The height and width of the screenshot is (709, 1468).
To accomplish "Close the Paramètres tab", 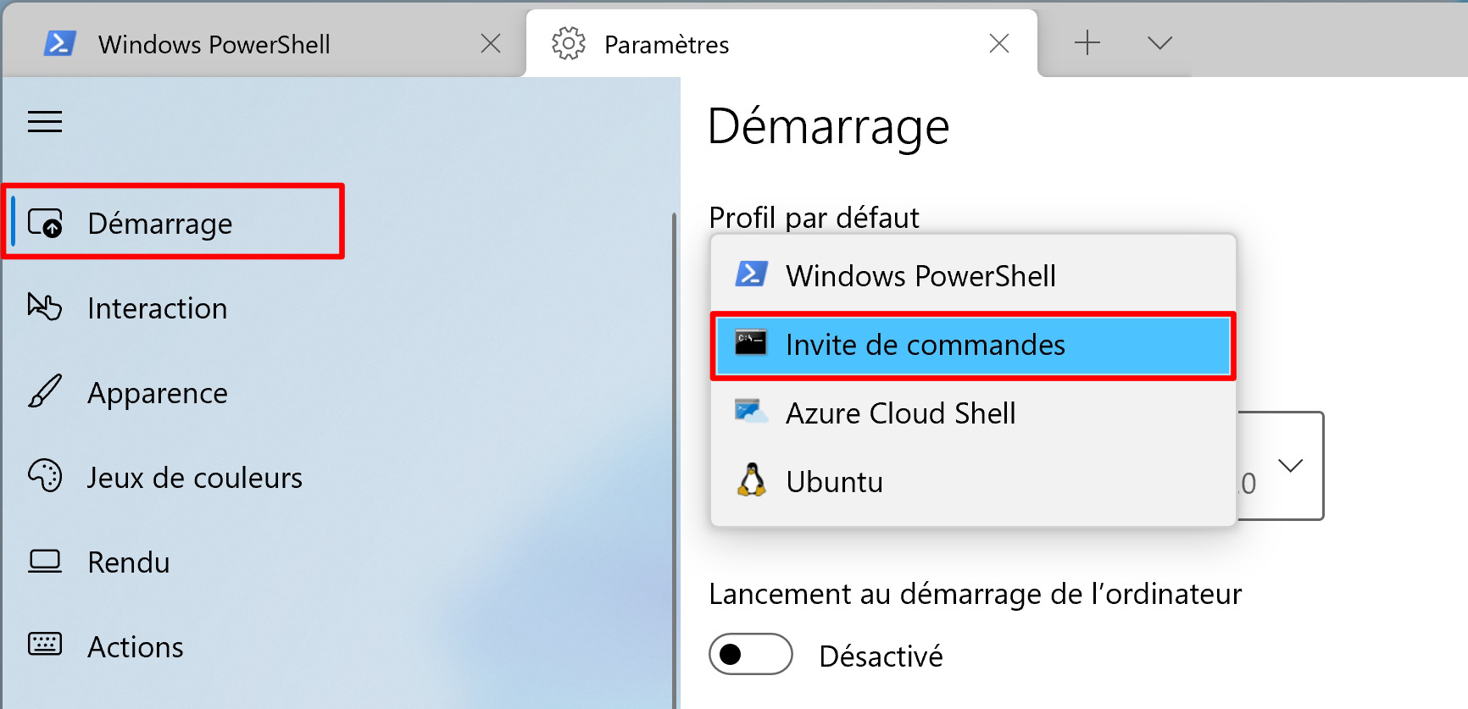I will (x=999, y=43).
